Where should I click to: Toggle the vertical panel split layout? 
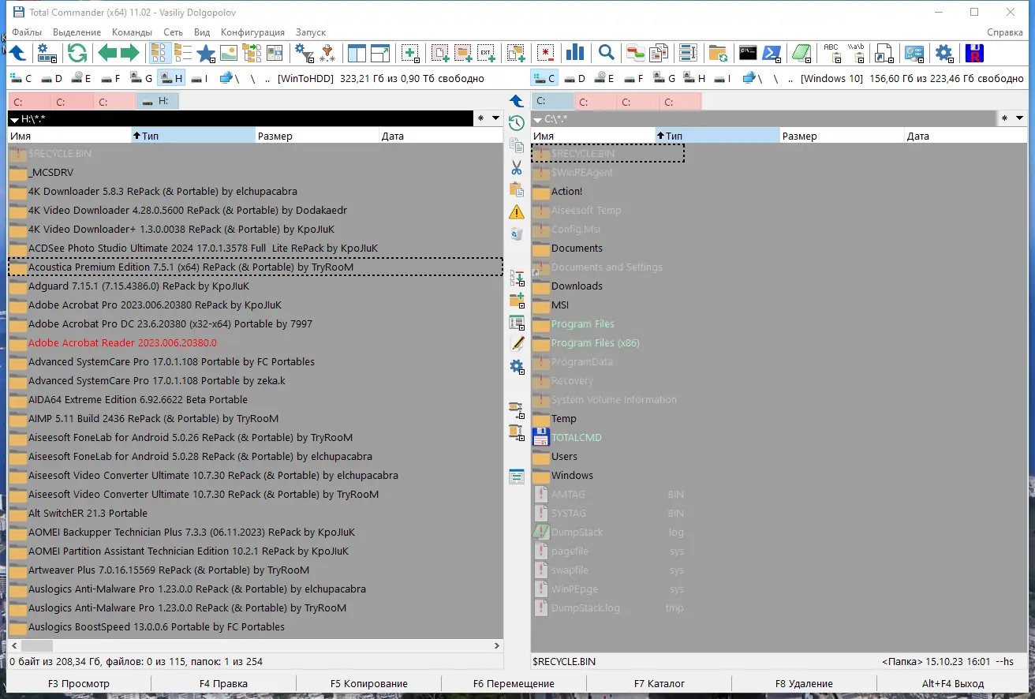(357, 53)
